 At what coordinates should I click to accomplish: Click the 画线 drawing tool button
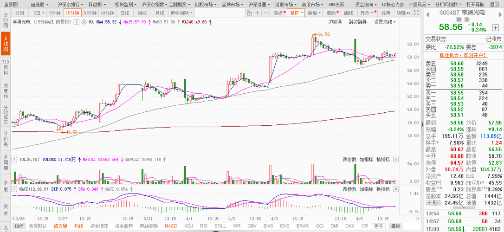coord(348,13)
